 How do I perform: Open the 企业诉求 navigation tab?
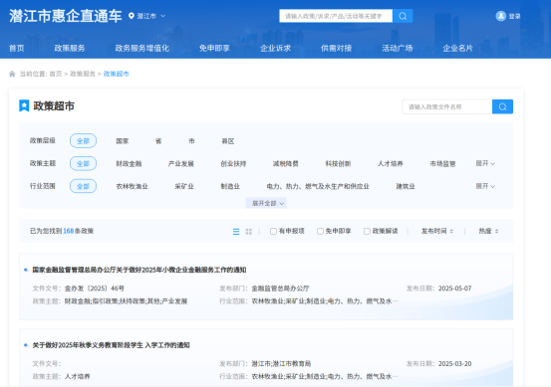click(275, 48)
